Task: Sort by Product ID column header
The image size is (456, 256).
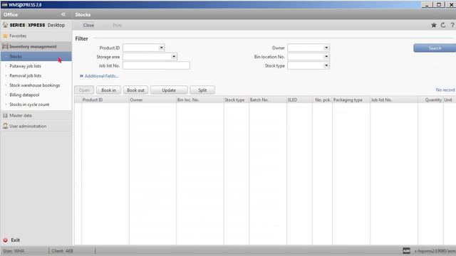Action: [105, 100]
